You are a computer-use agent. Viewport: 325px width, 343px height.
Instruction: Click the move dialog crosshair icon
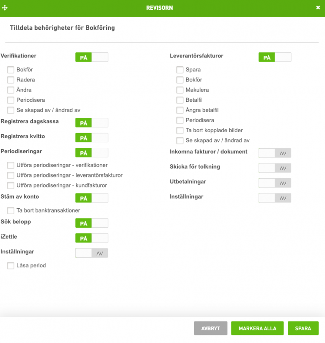pyautogui.click(x=5, y=8)
